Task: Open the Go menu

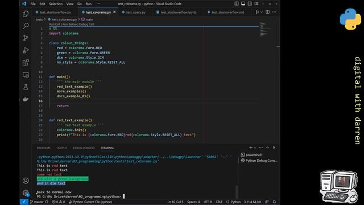Action: click(80, 4)
